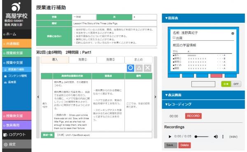Select the circle rating button
247x152 pixels.
[130, 68]
